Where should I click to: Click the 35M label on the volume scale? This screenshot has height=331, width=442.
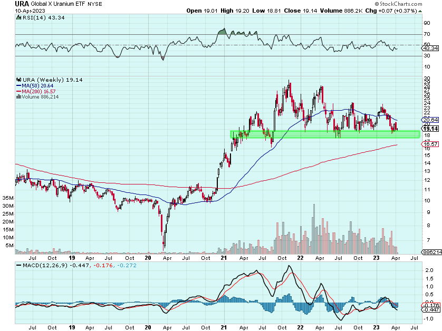tap(8, 198)
